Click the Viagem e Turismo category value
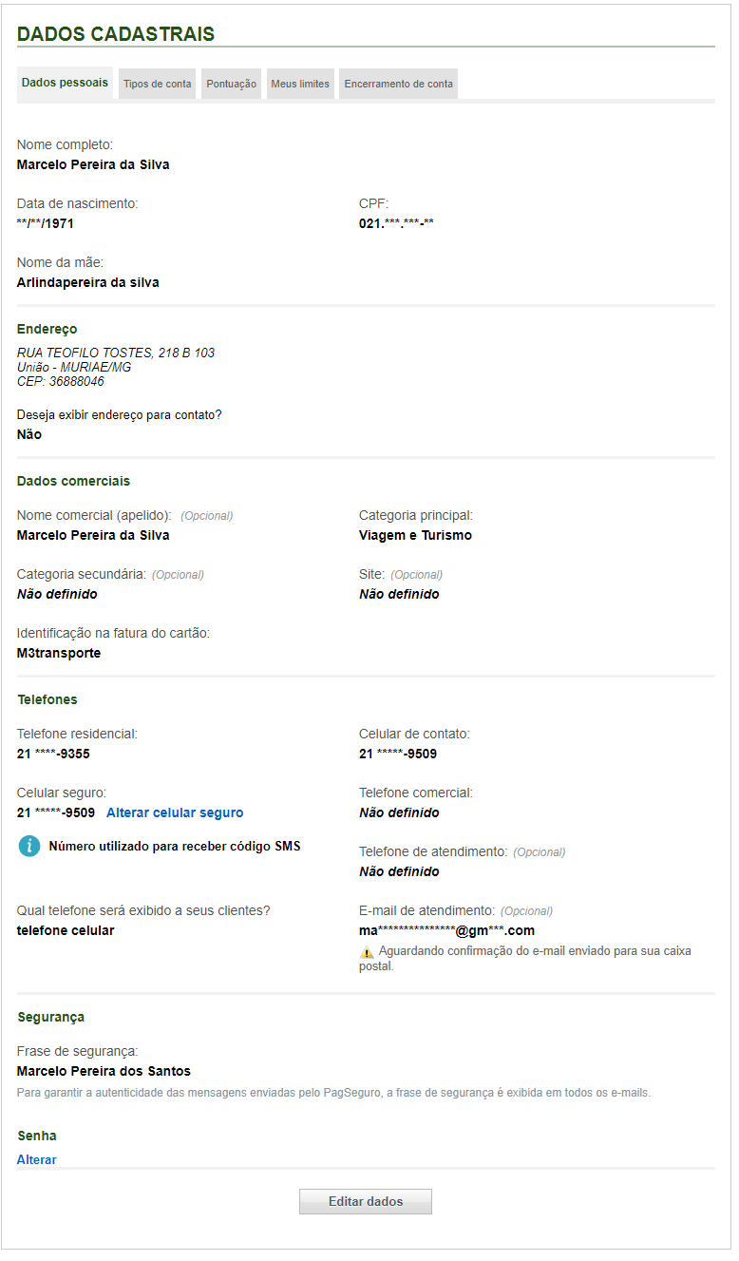 pyautogui.click(x=415, y=535)
